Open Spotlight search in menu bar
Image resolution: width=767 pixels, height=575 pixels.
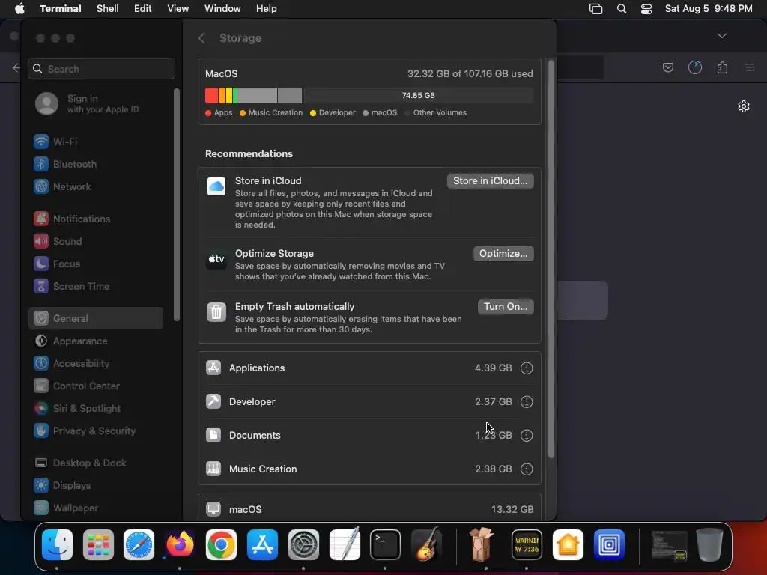(622, 9)
